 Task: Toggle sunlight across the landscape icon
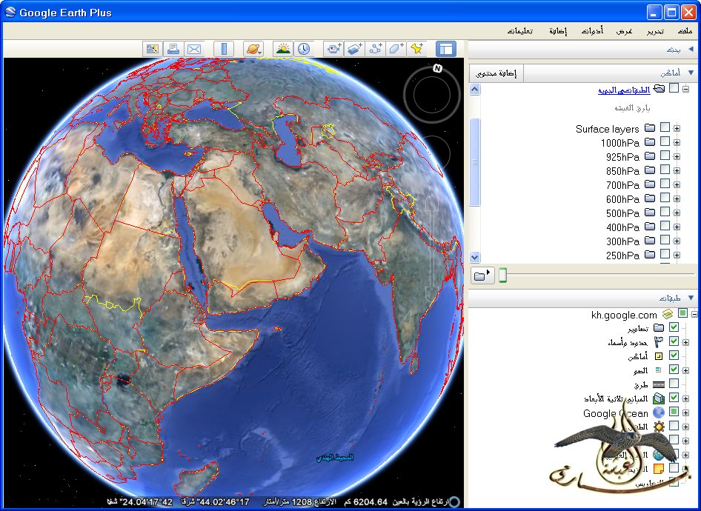[284, 49]
